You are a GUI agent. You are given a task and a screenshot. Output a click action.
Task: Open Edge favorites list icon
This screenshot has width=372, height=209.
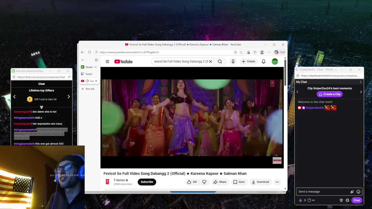(255, 52)
